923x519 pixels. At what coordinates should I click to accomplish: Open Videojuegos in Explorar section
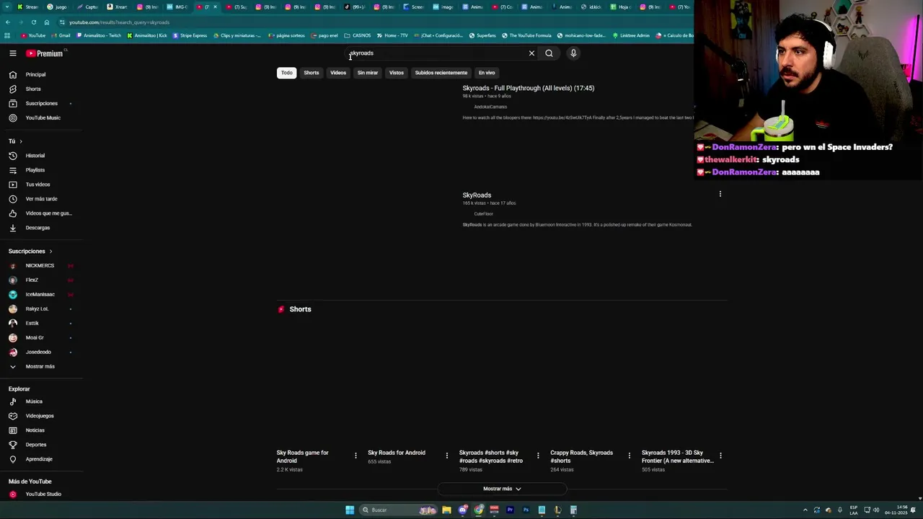coord(40,416)
